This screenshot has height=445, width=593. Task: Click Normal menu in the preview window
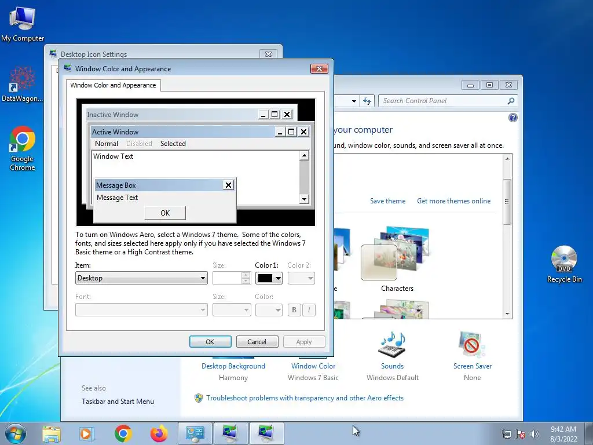[107, 144]
